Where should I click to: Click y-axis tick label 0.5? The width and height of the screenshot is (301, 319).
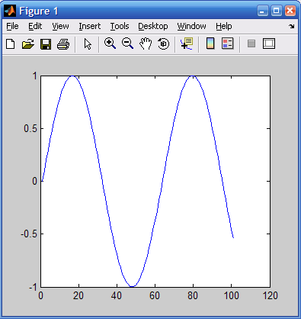[30, 128]
